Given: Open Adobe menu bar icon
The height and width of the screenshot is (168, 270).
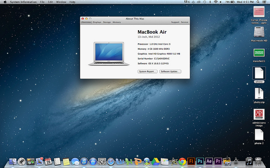Looking at the screenshot, I should coord(187,2).
